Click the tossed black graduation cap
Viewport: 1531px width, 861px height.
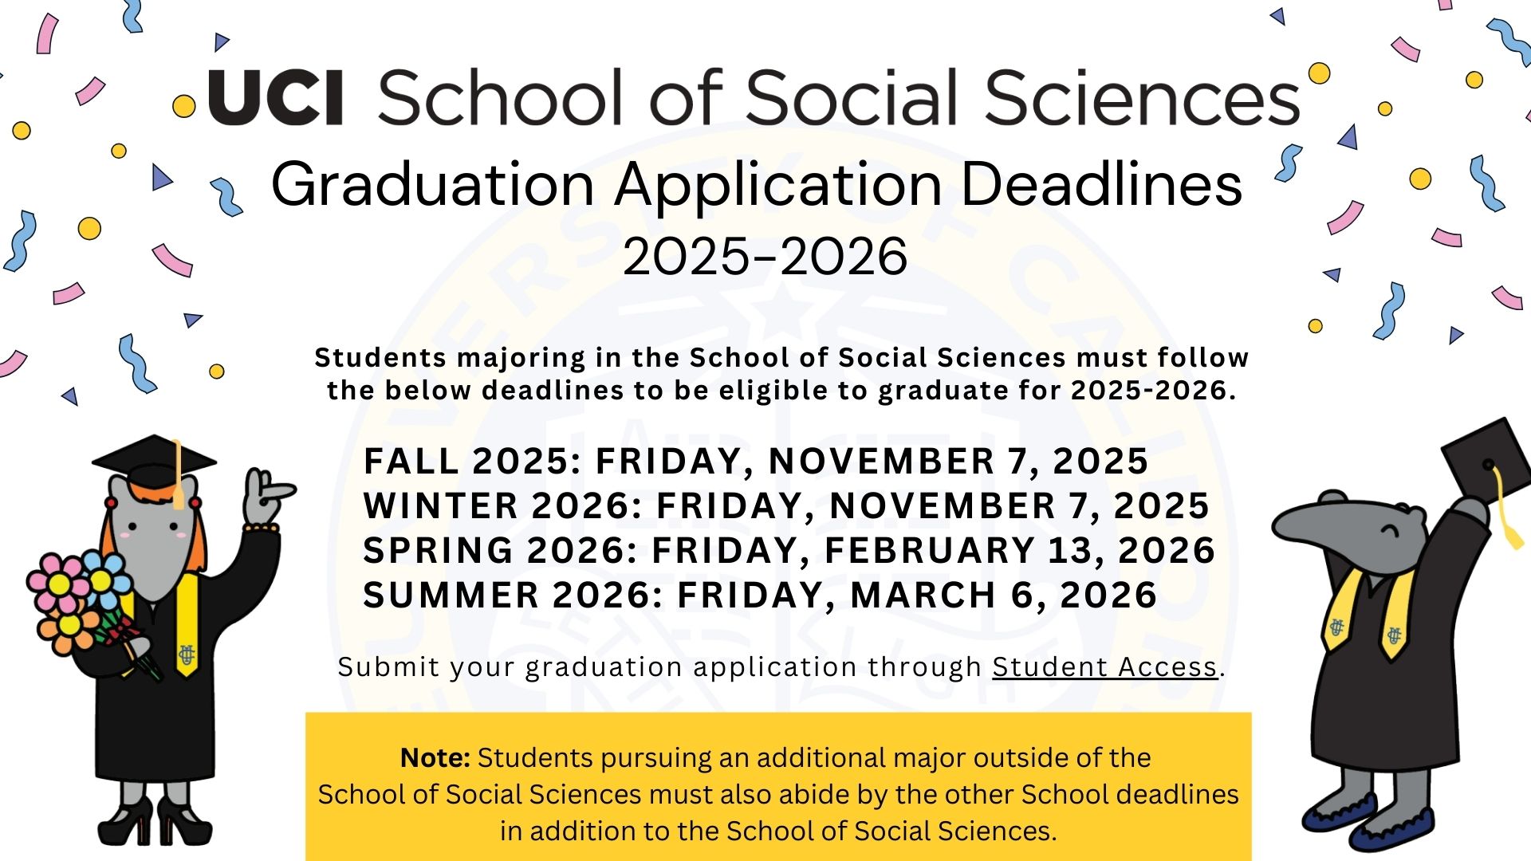[1483, 461]
